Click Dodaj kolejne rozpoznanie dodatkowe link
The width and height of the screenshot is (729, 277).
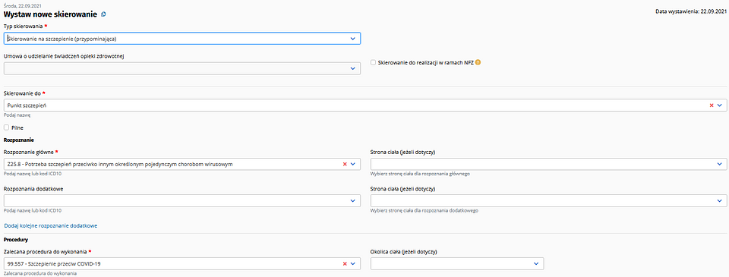click(x=50, y=225)
